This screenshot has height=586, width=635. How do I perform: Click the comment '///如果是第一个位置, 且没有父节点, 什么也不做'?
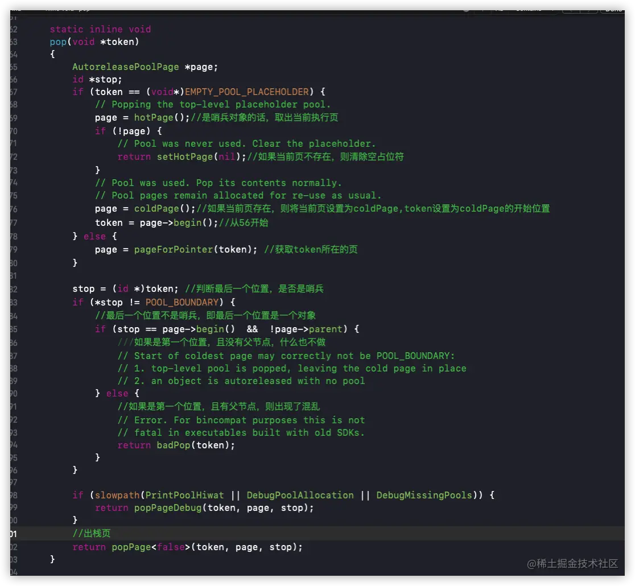click(221, 342)
